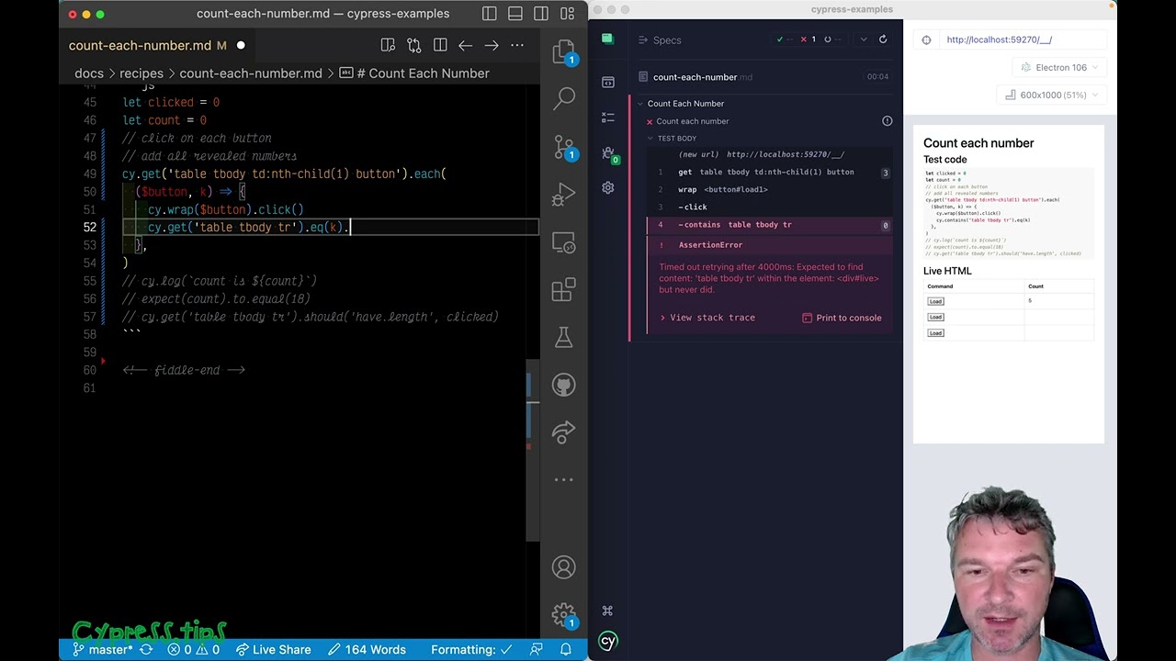The height and width of the screenshot is (661, 1176).
Task: Open the Cypress logo home icon
Action: click(x=607, y=39)
